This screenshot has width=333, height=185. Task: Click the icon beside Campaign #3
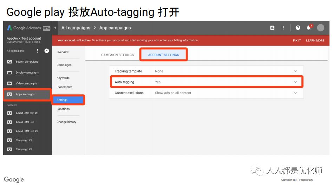click(x=9, y=149)
